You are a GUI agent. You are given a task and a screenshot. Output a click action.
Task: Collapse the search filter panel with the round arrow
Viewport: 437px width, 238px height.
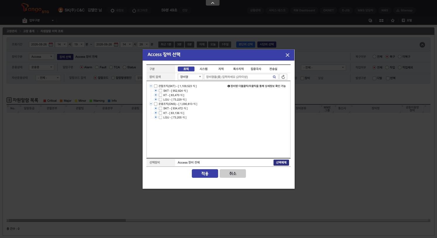click(422, 45)
